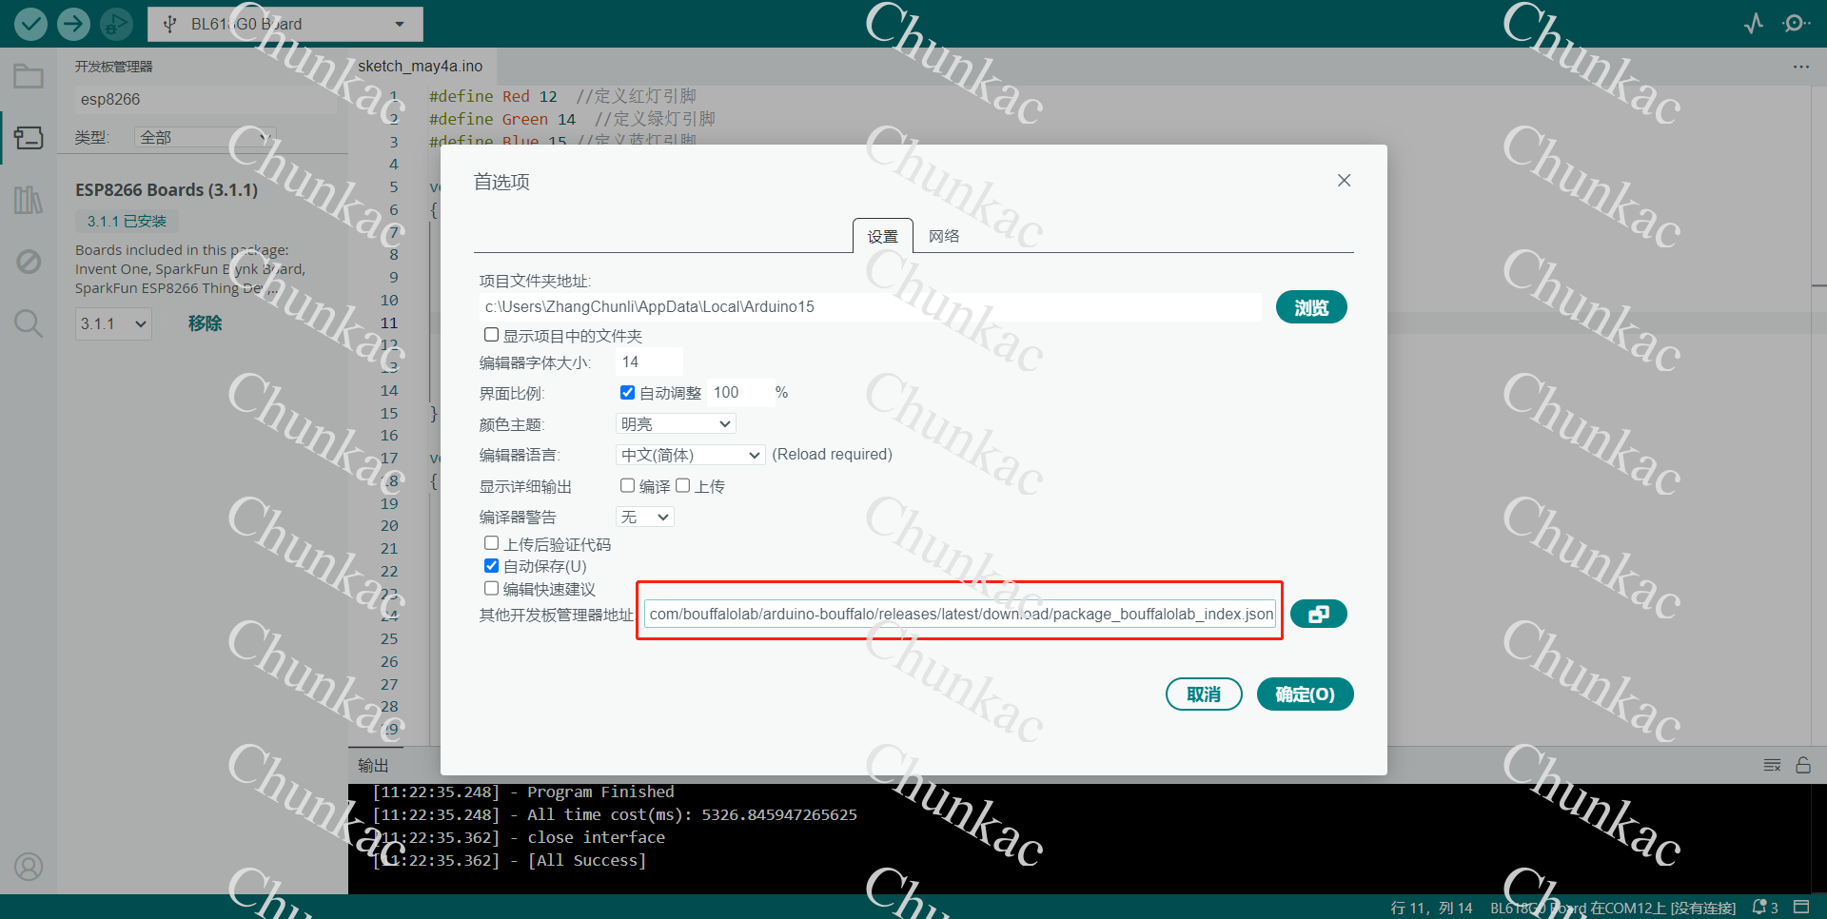This screenshot has height=919, width=1827.
Task: Click the Verify sketch checkmark icon
Action: [x=30, y=24]
